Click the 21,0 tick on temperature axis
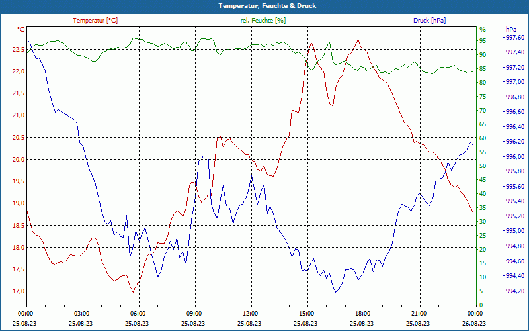Viewport: 529px width, 331px height. click(19, 115)
